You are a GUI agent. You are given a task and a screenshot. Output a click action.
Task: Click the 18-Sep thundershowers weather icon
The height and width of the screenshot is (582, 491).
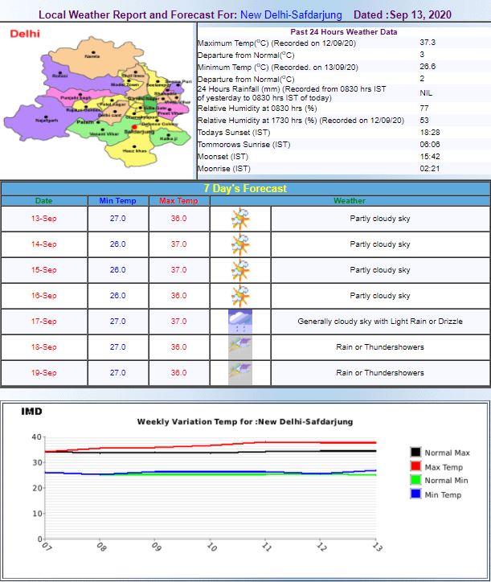point(240,347)
